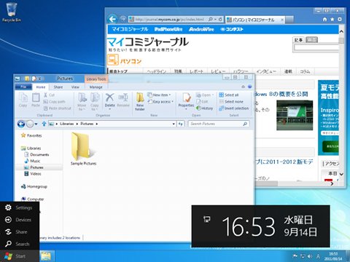Viewport: 350px width, 262px height.
Task: Click Copy path in the ribbon
Action: pyautogui.click(x=54, y=102)
